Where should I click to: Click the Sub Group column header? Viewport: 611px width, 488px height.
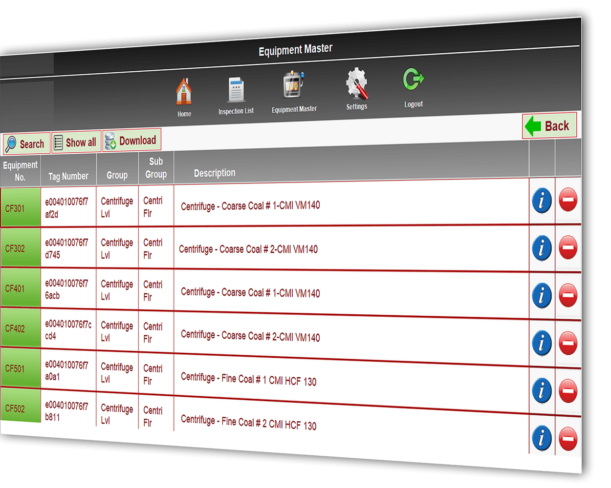tap(156, 167)
